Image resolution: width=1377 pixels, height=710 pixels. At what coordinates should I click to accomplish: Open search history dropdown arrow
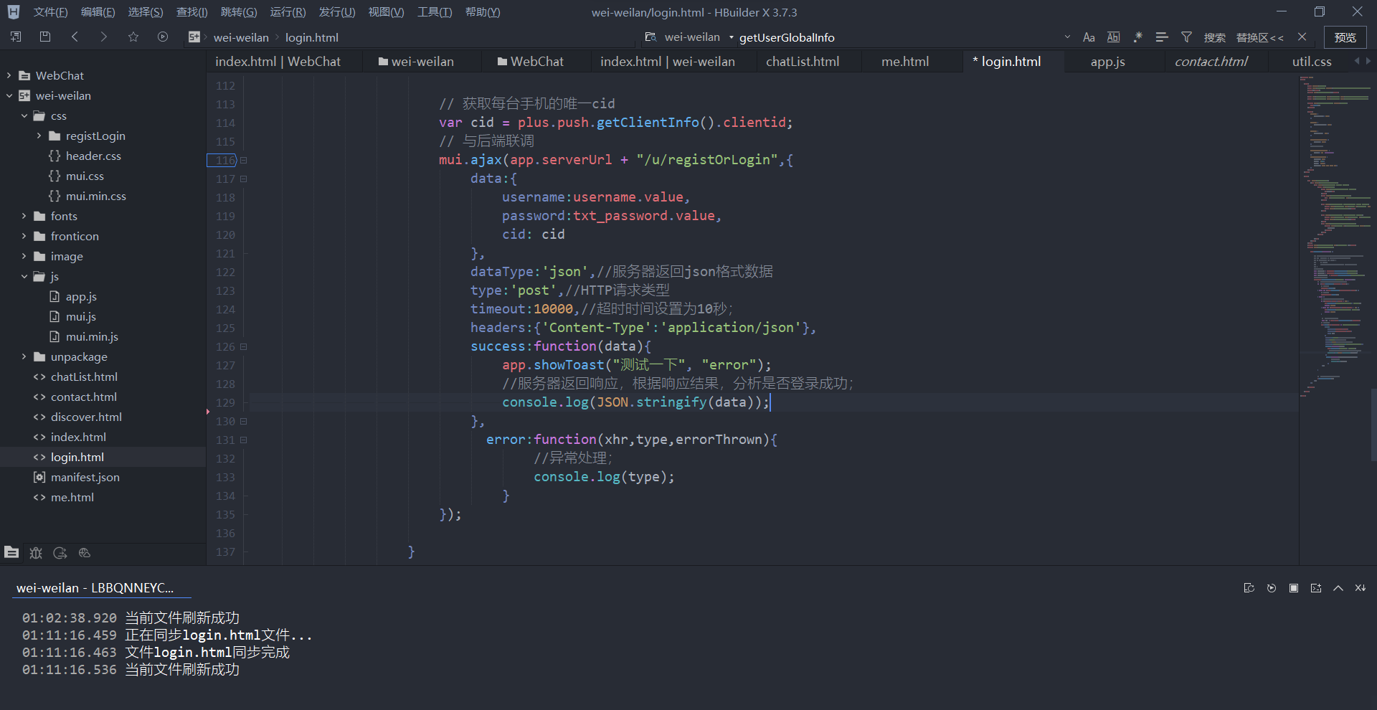[x=1067, y=37]
